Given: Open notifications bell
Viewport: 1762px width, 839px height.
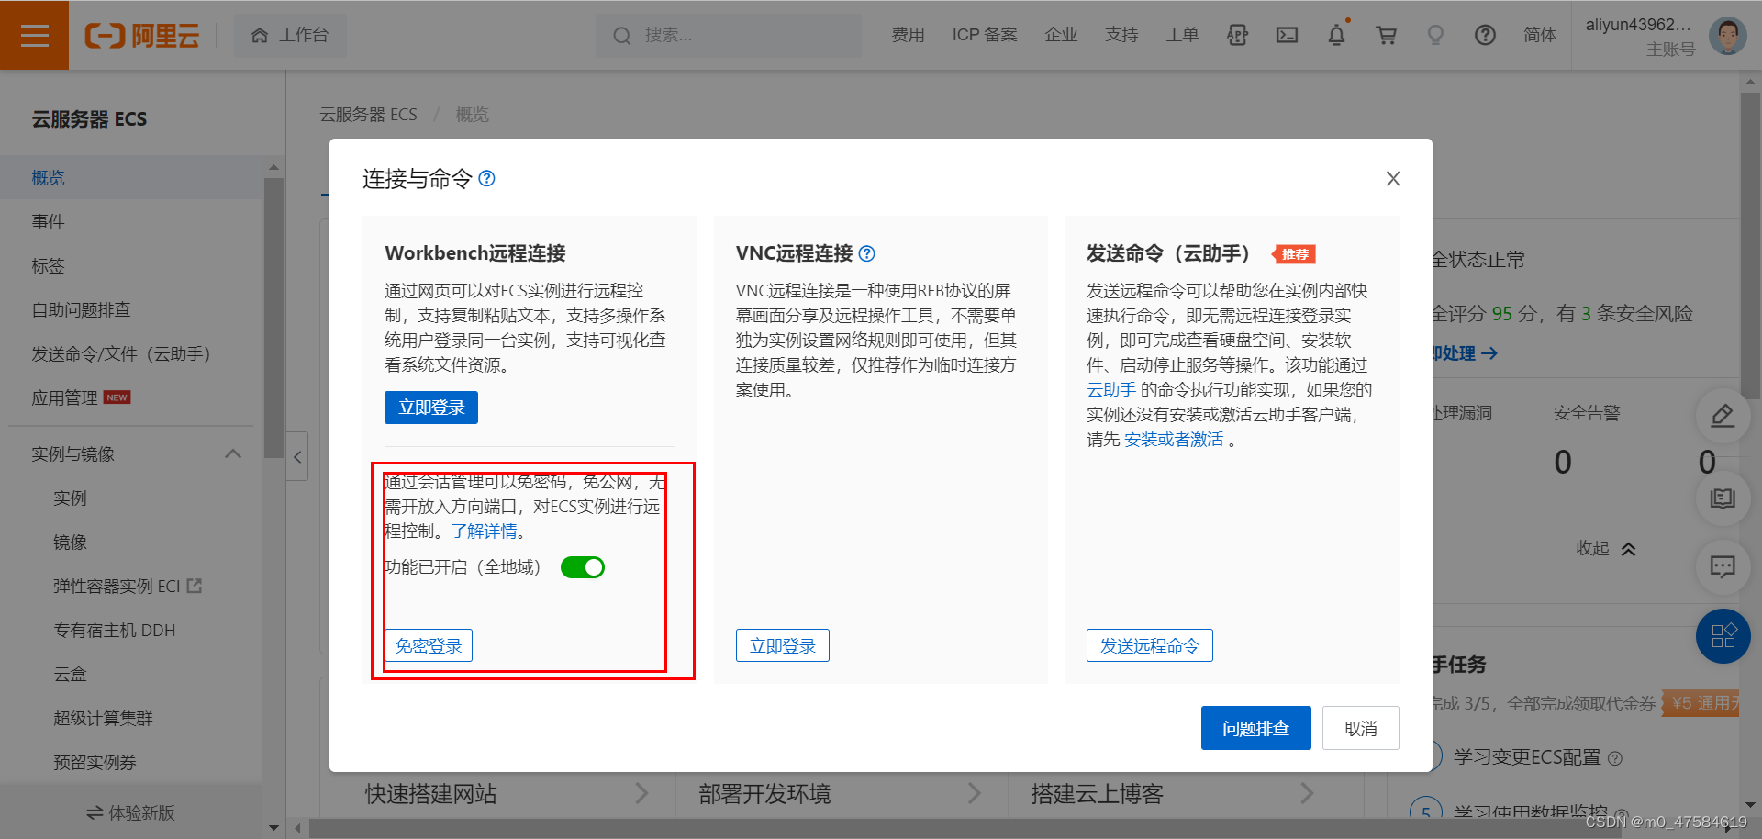Looking at the screenshot, I should point(1337,35).
